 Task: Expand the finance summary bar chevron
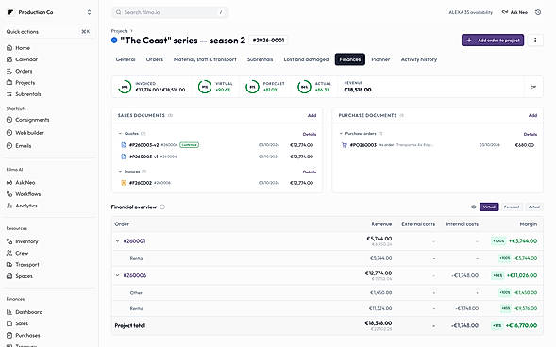533,87
